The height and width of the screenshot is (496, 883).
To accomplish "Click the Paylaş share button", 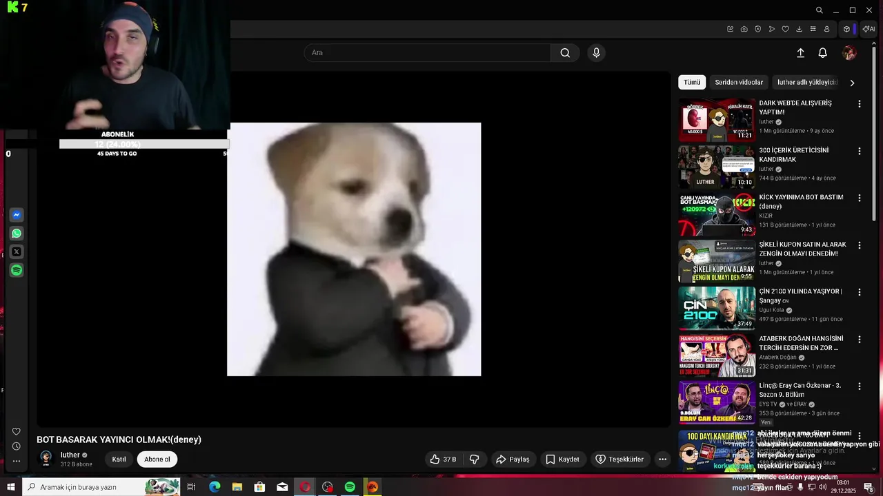I will click(x=513, y=459).
